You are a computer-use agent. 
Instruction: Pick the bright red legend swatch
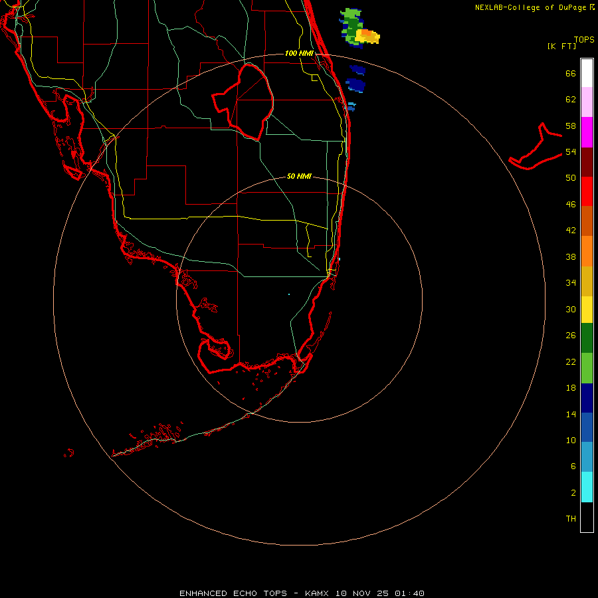[x=587, y=191]
